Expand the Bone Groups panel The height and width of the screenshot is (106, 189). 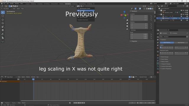coord(165,57)
